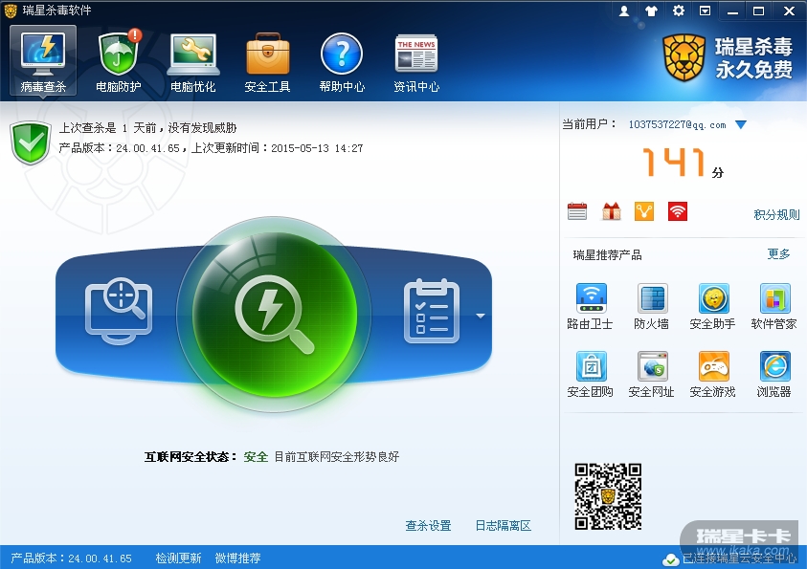This screenshot has height=569, width=807.
Task: Start full scan monitor-magnifier icon
Action: click(x=119, y=311)
